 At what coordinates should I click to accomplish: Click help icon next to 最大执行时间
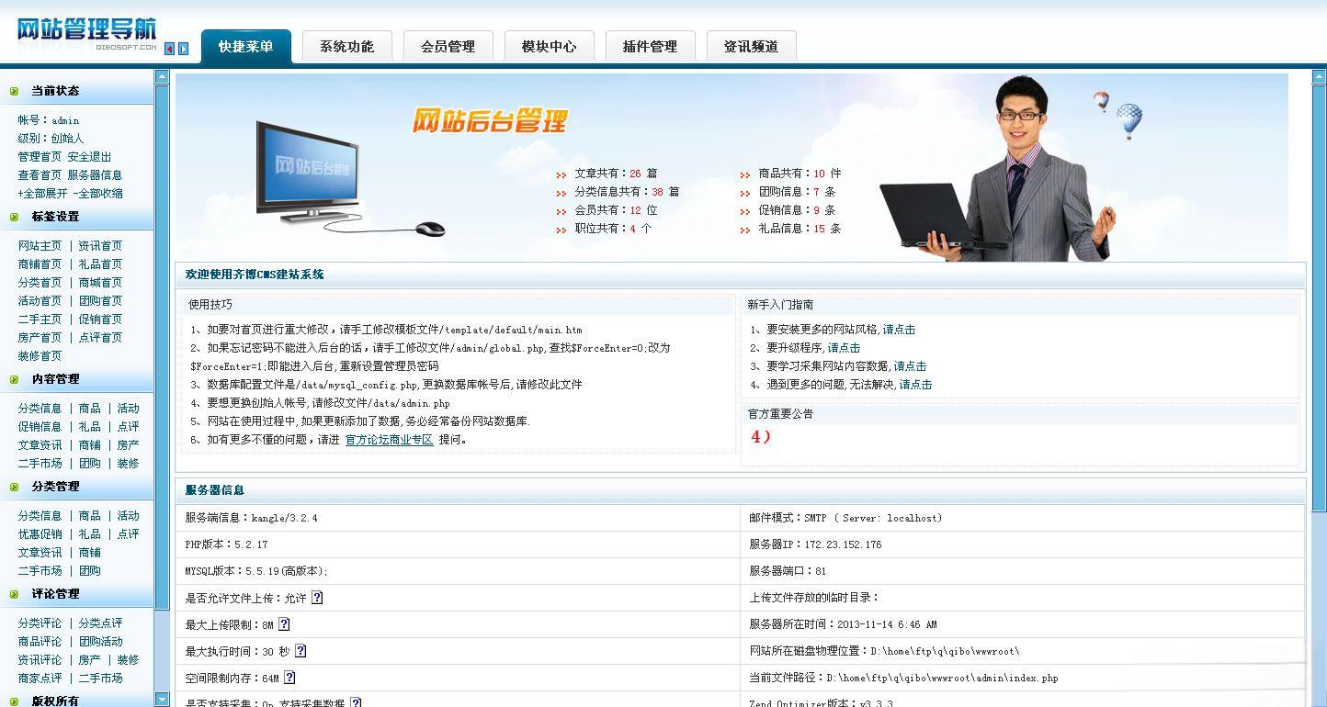point(301,651)
